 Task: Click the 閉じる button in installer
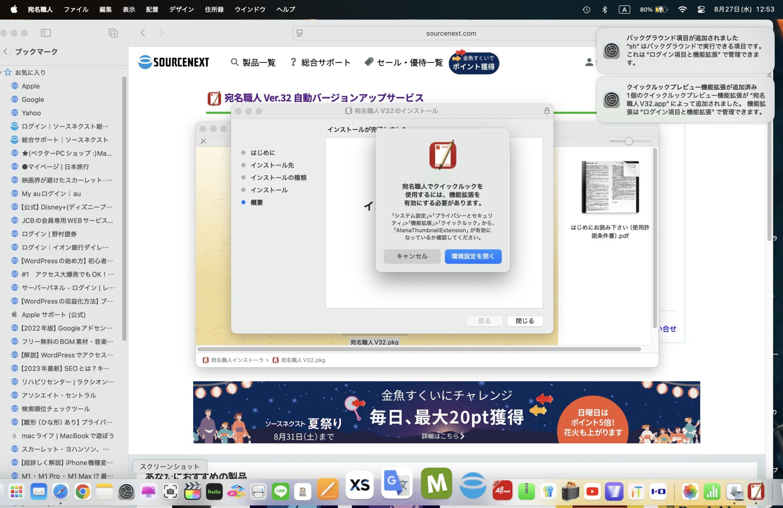pyautogui.click(x=525, y=321)
